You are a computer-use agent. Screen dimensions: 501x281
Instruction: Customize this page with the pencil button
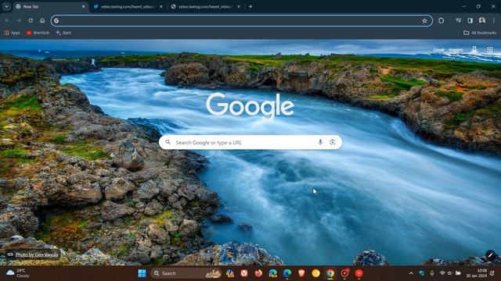(491, 255)
